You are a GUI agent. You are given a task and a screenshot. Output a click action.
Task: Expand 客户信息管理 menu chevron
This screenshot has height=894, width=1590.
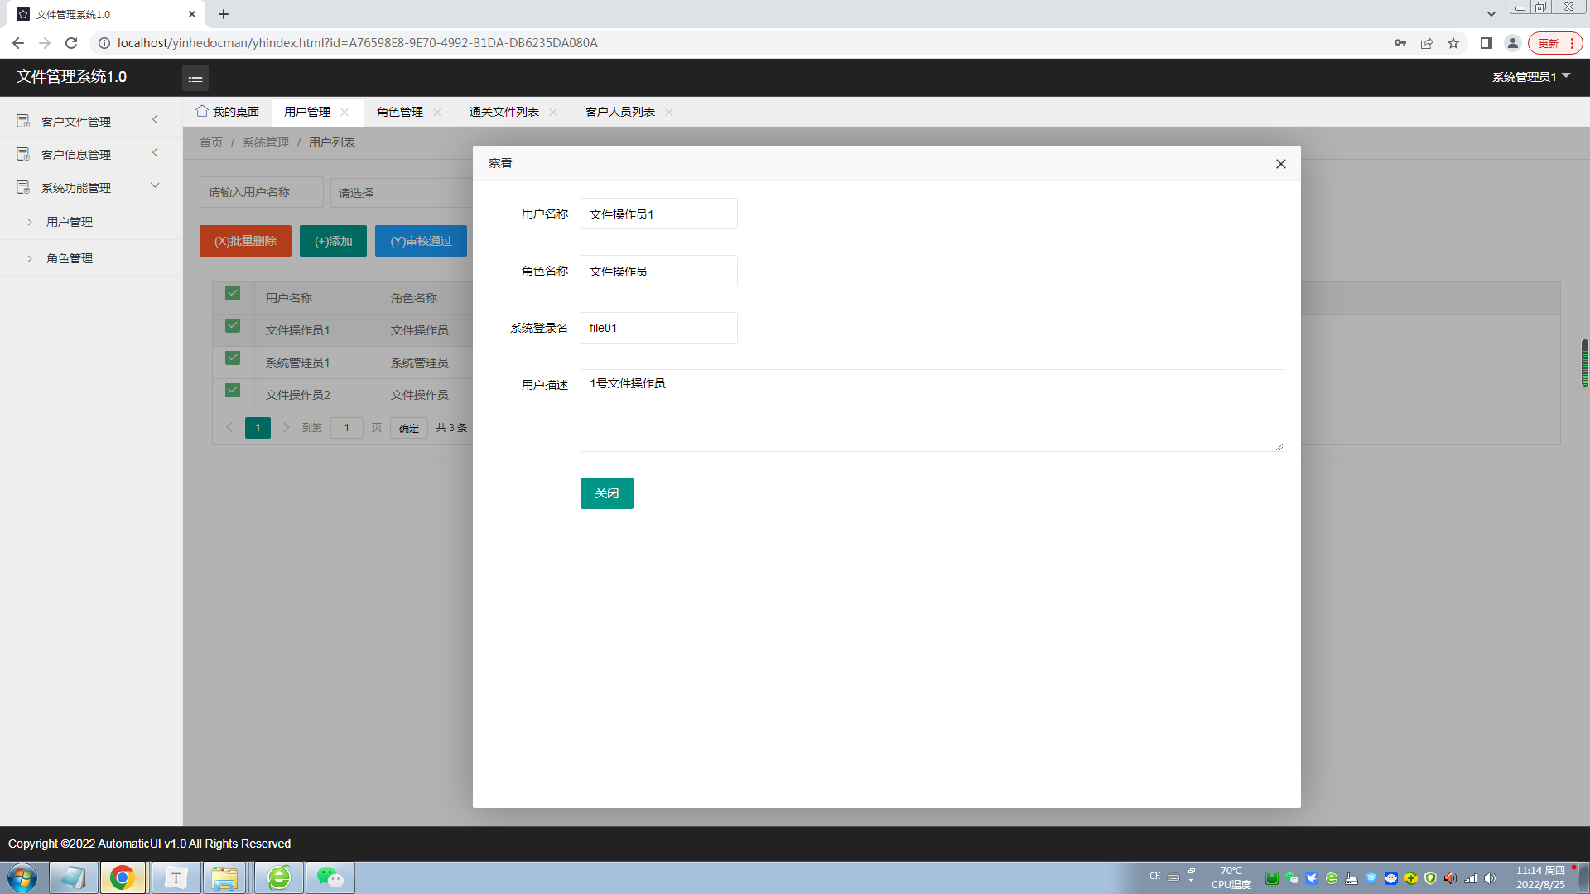[x=155, y=153]
